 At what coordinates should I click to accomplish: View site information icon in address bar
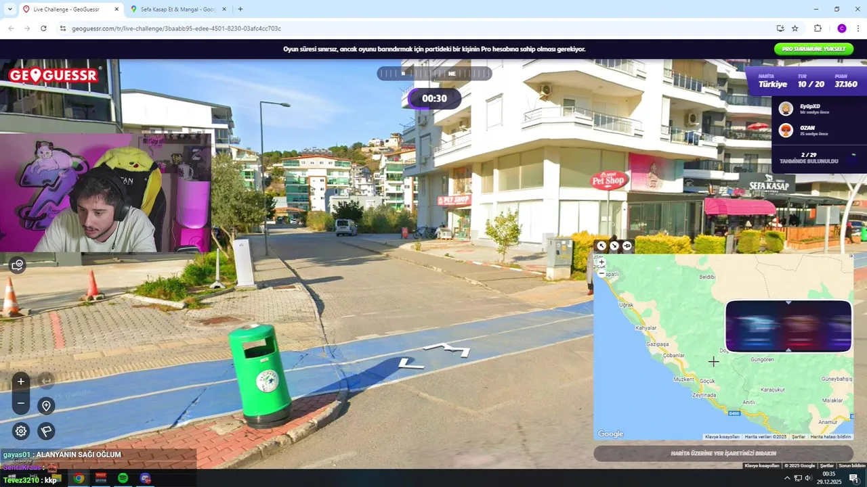coord(63,28)
